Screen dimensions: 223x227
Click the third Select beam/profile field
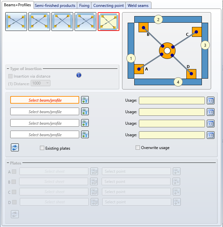[45, 123]
